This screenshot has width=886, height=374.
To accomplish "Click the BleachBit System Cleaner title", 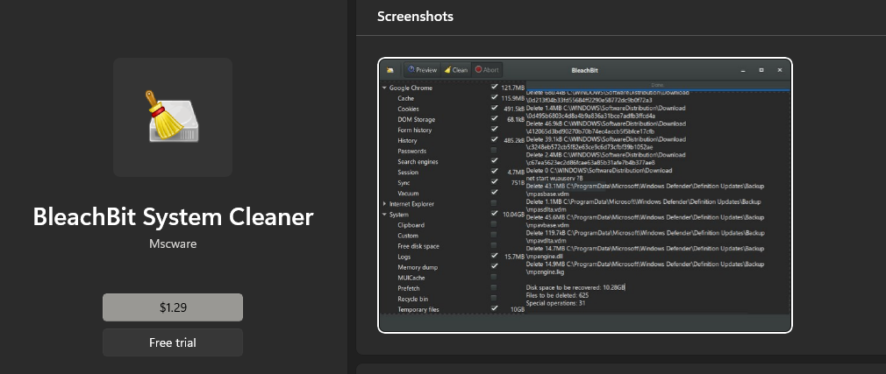I will 173,217.
